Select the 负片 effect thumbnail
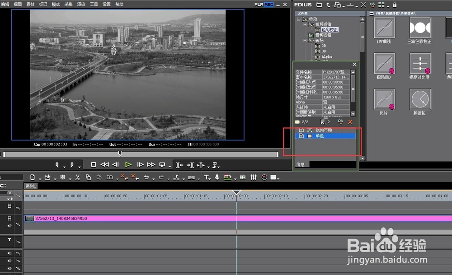The height and width of the screenshot is (275, 452). click(x=384, y=99)
